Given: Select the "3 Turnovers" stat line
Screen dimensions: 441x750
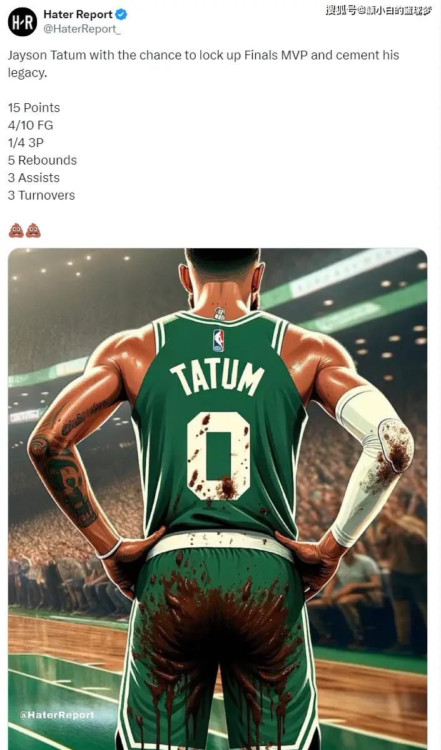Looking at the screenshot, I should [x=42, y=195].
